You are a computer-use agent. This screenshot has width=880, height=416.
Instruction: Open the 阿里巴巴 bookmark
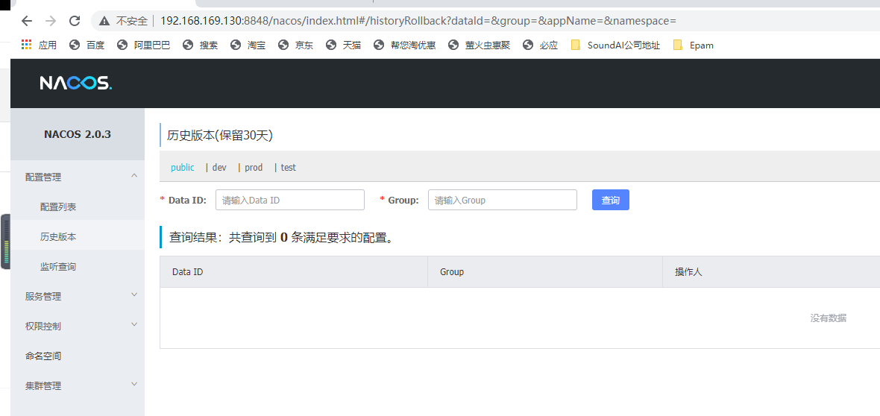[143, 45]
